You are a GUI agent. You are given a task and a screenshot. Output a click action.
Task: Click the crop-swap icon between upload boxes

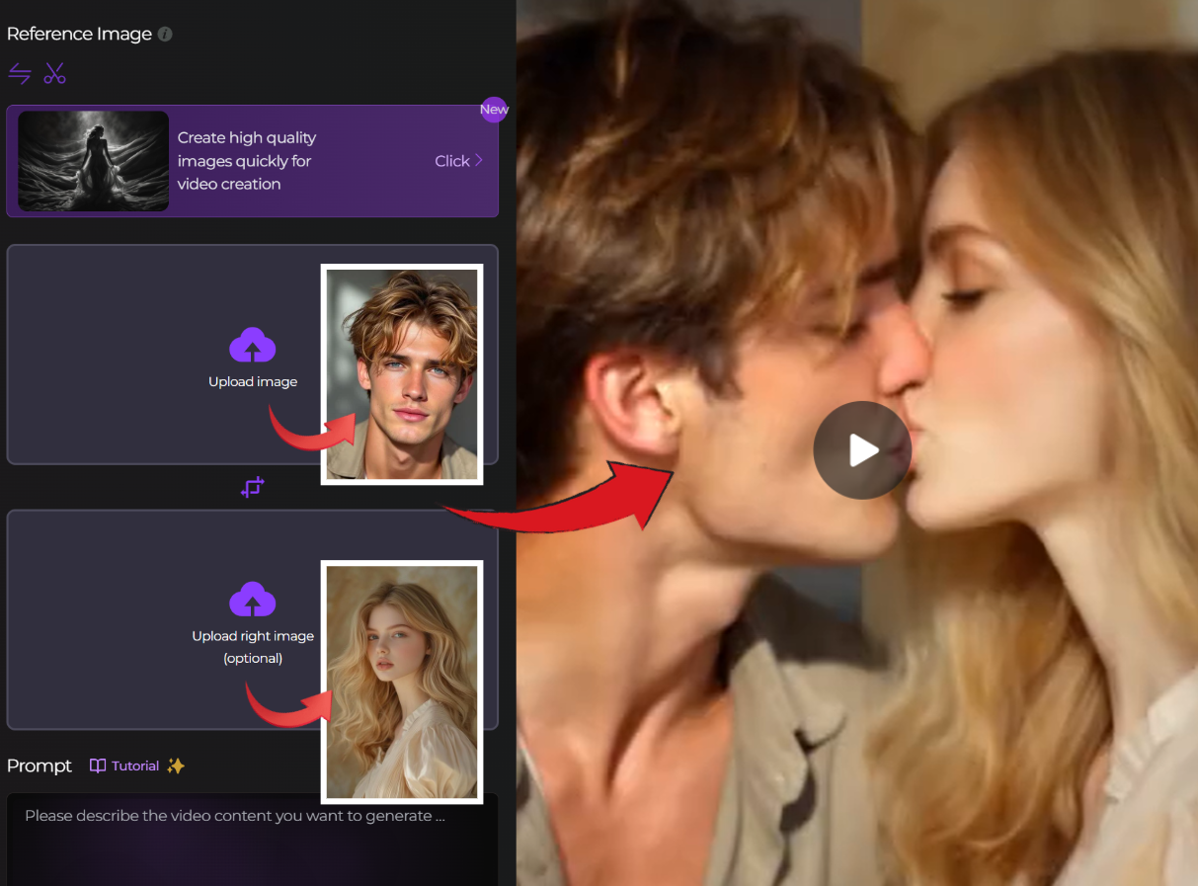[253, 487]
